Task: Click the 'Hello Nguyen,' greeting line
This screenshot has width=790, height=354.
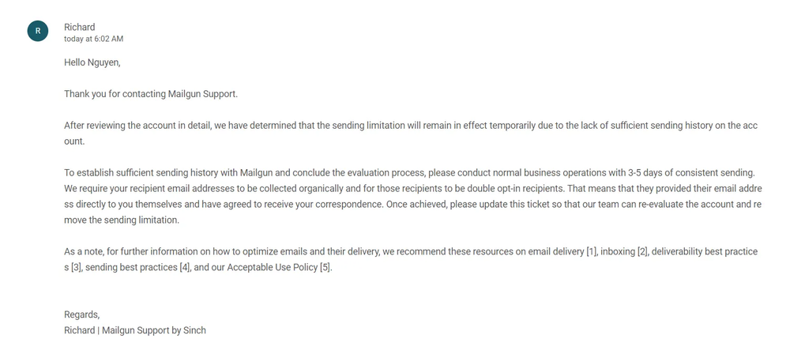Action: pos(92,63)
